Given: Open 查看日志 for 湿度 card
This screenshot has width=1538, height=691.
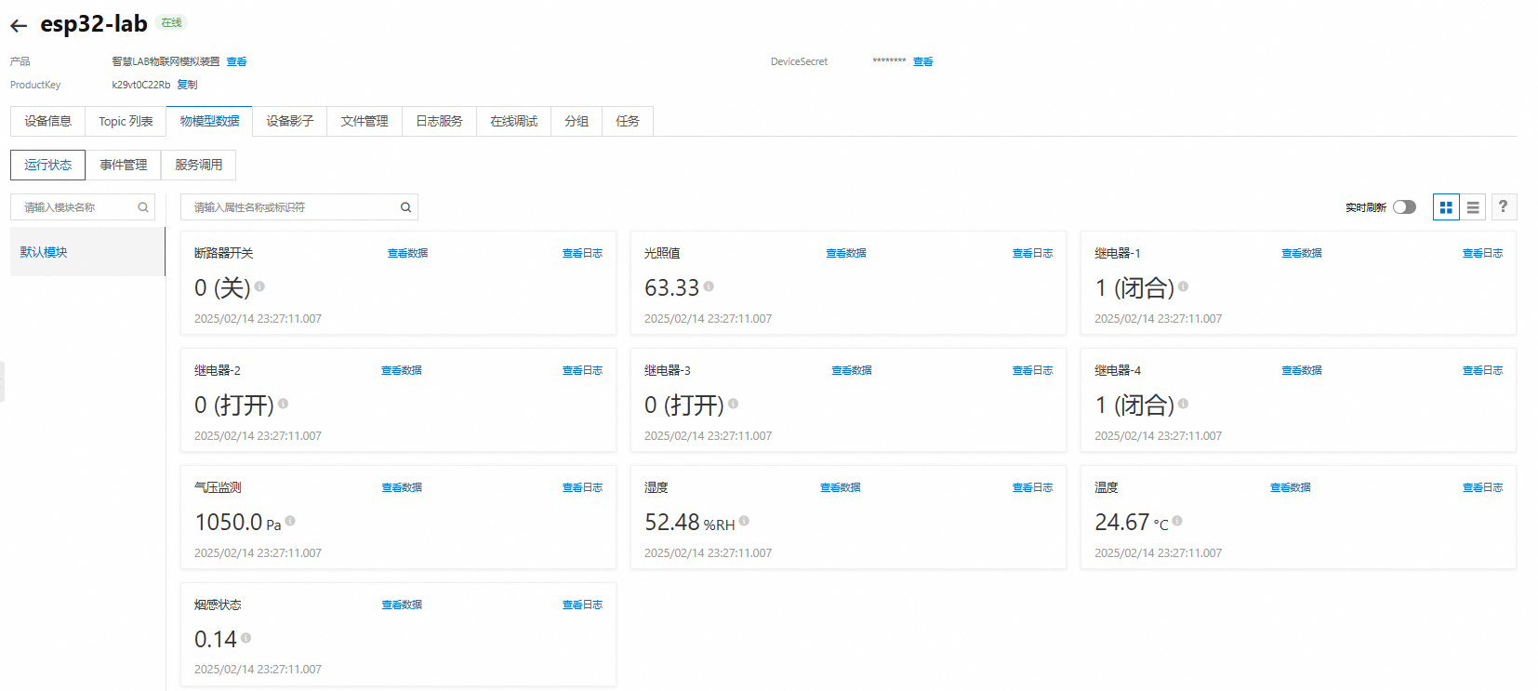Looking at the screenshot, I should click(1032, 487).
